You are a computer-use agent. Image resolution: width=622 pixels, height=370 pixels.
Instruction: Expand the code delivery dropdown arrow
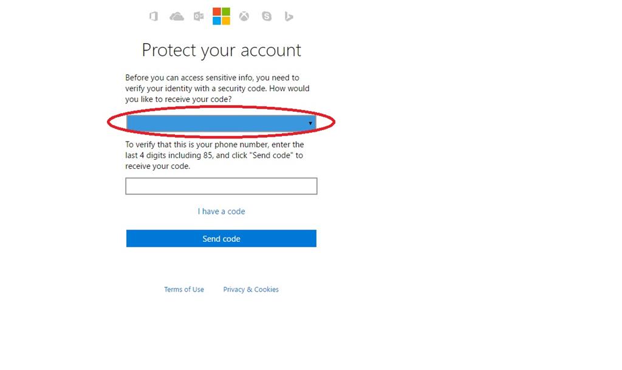click(x=310, y=123)
